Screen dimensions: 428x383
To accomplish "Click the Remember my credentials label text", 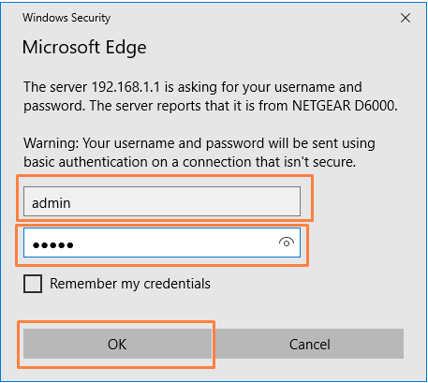I will pyautogui.click(x=130, y=284).
